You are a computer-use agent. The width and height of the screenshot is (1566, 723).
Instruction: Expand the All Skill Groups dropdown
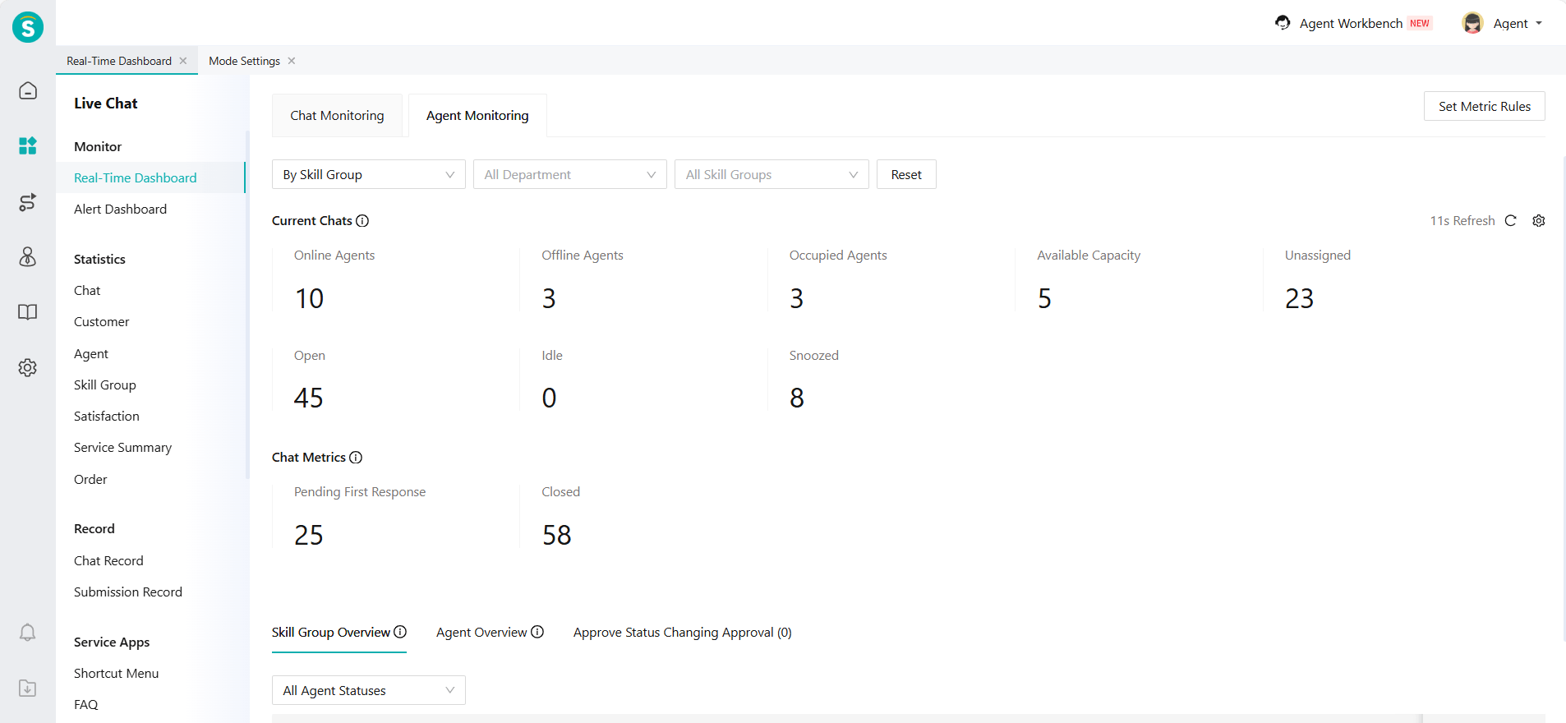click(771, 175)
